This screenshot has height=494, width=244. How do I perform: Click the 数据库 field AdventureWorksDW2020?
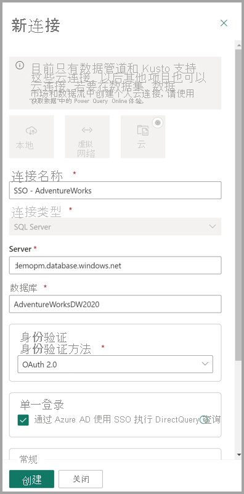click(x=115, y=304)
